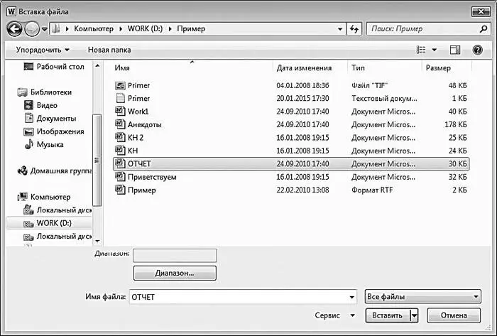Screen dimensions: 497x336
Task: Click the change view icon
Action: coord(421,50)
